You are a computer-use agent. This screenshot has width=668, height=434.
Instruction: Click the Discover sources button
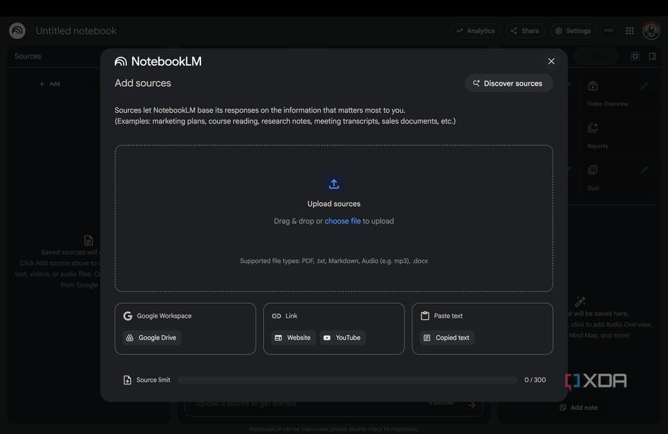508,83
